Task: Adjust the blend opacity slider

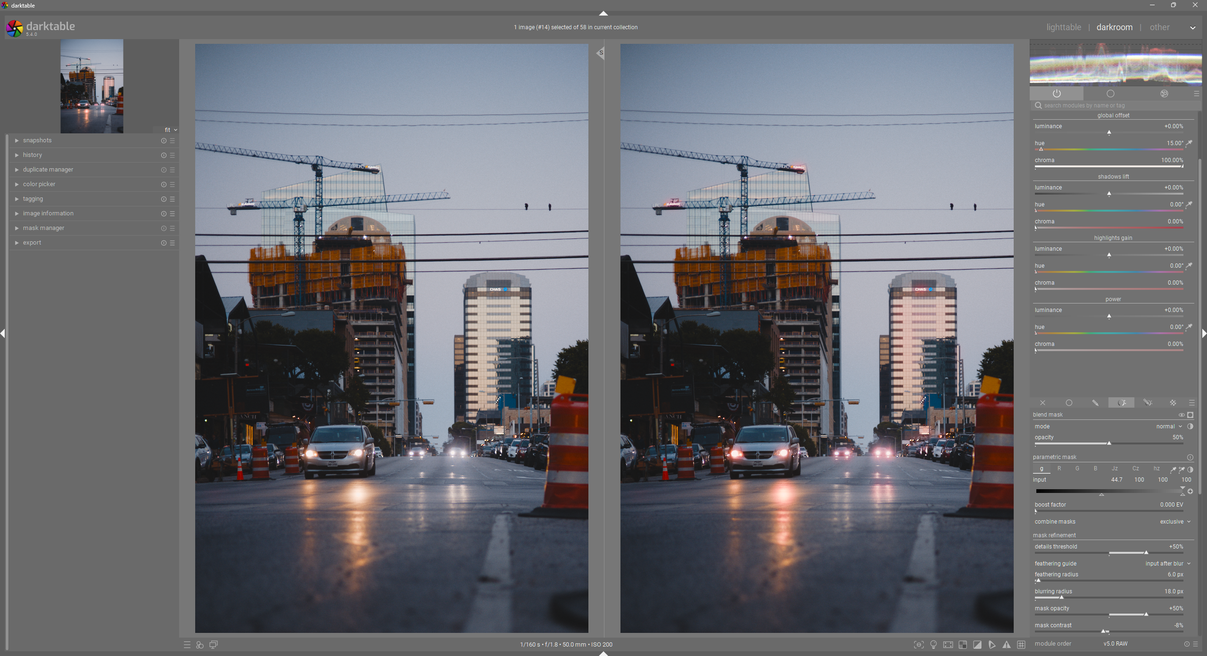Action: point(1109,443)
